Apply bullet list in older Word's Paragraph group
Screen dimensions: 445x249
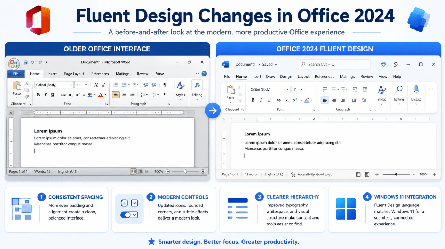tap(116, 85)
